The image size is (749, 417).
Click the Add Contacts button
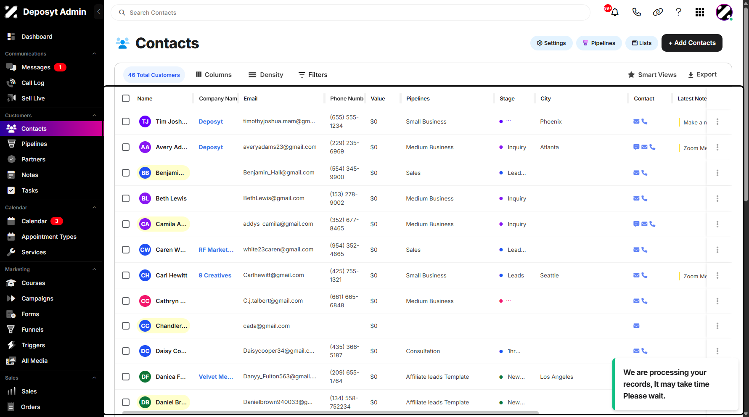692,43
